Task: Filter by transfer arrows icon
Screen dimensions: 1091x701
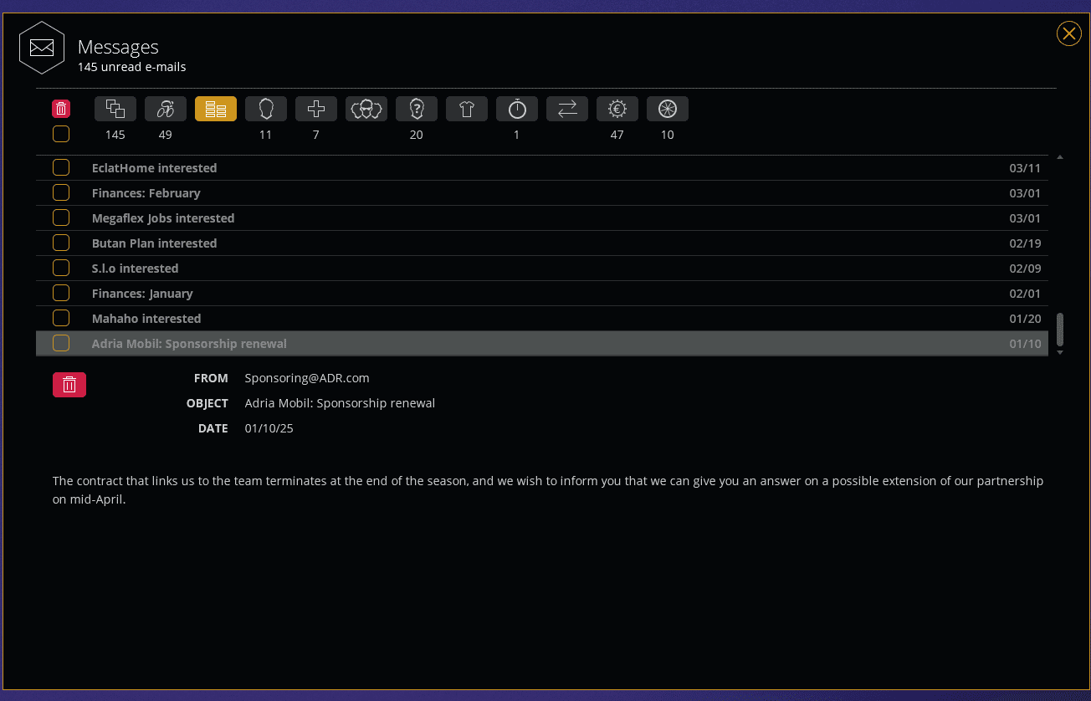Action: [567, 109]
